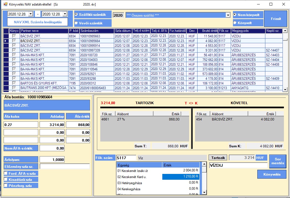The height and width of the screenshot is (198, 290).
Task: Click Napló sz. cell SZ-14410
Action: [274, 88]
